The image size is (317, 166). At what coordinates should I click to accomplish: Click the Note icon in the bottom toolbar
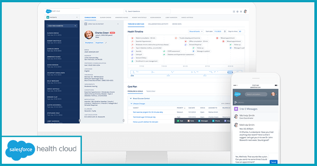click(188, 121)
